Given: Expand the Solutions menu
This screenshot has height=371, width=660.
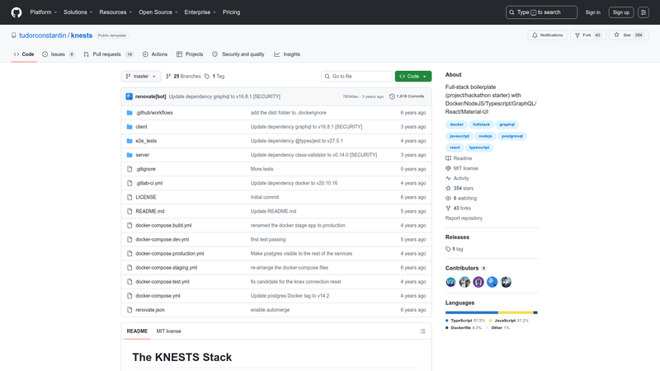Looking at the screenshot, I should click(78, 12).
